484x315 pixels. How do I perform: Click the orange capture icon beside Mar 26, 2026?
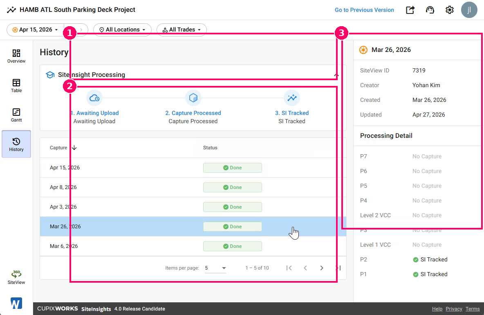coord(363,50)
